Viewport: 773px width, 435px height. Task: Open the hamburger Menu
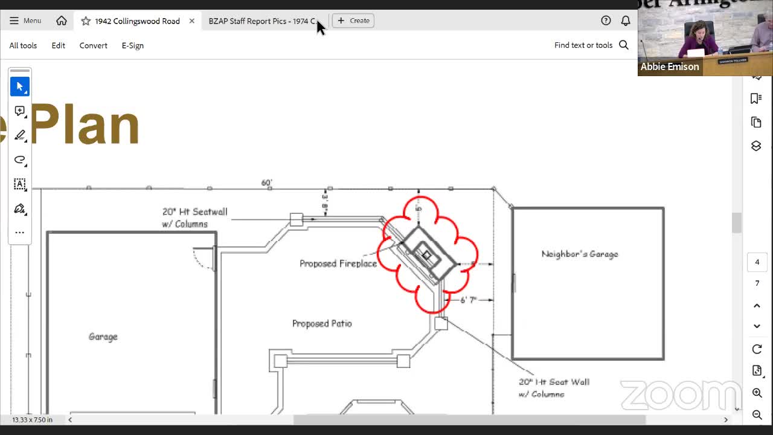[25, 21]
